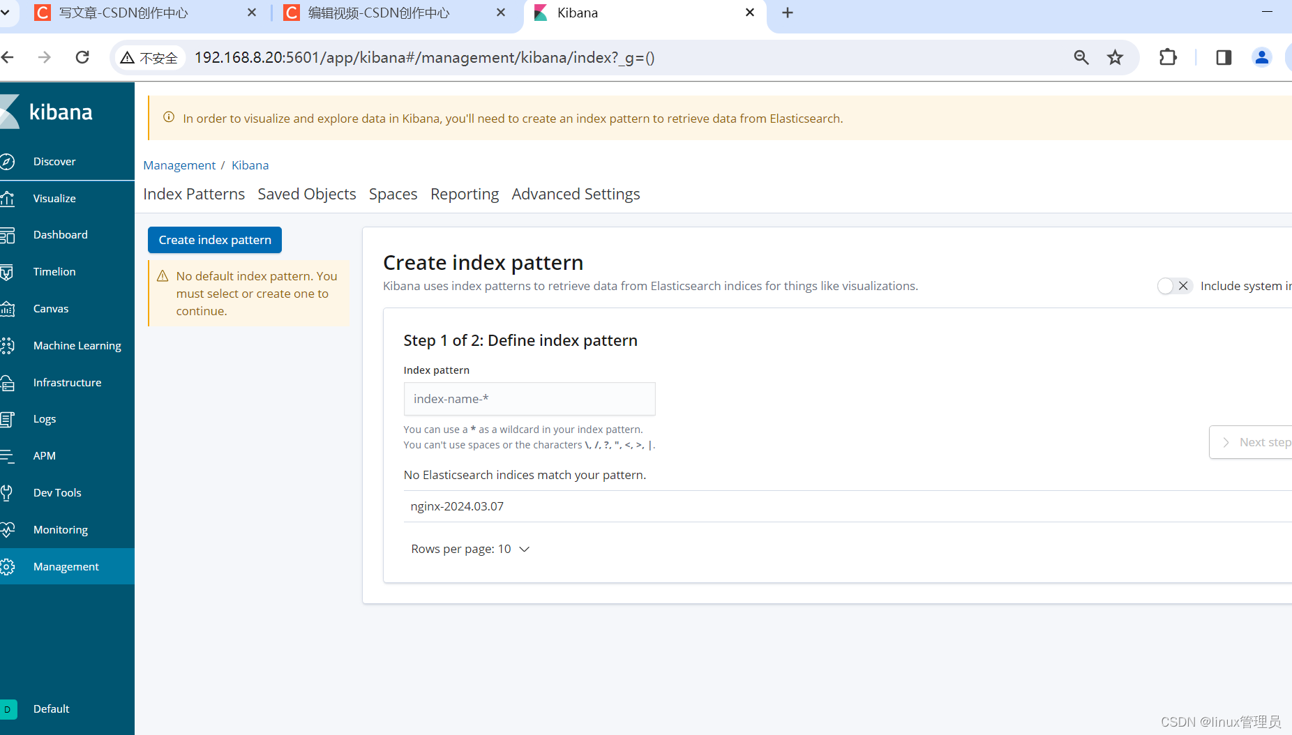Click the browser address bar URL
The height and width of the screenshot is (735, 1292).
click(x=424, y=57)
